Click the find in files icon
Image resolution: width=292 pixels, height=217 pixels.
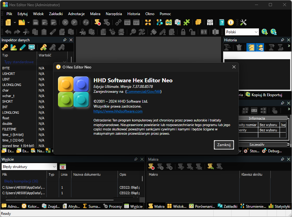[178, 22]
